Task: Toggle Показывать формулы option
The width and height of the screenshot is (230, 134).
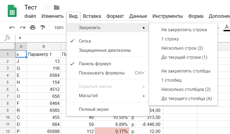Action: (101, 73)
